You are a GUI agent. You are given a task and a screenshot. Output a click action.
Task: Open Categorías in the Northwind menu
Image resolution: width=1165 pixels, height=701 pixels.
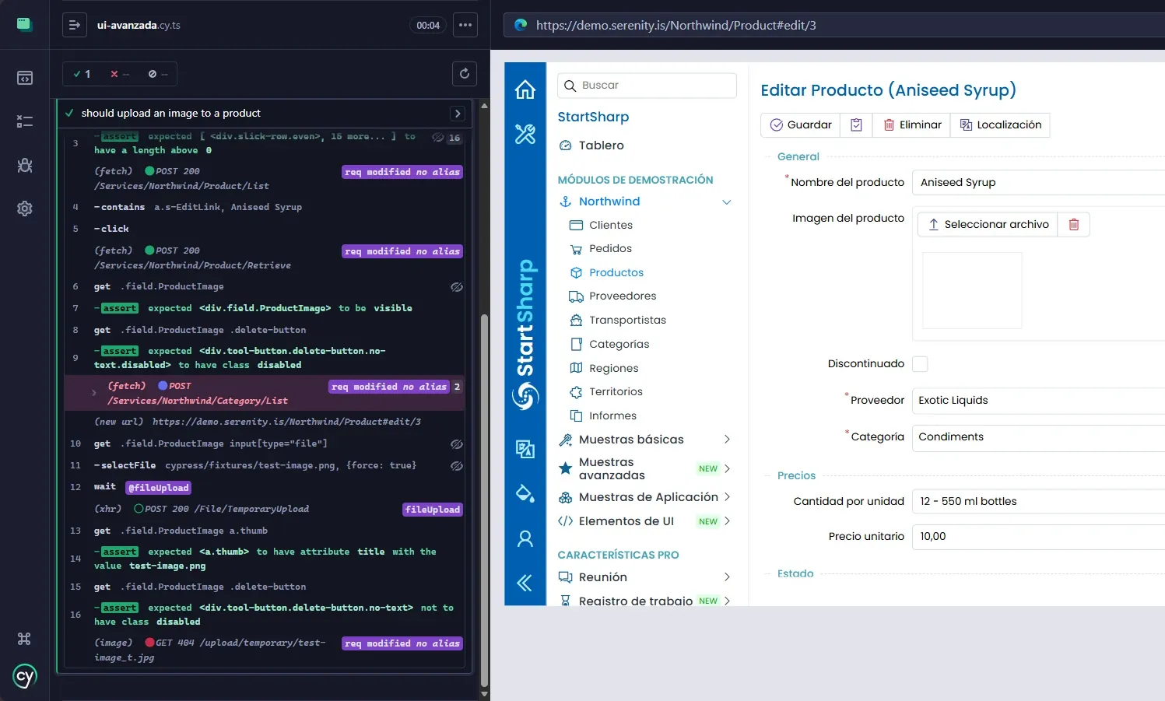(619, 345)
